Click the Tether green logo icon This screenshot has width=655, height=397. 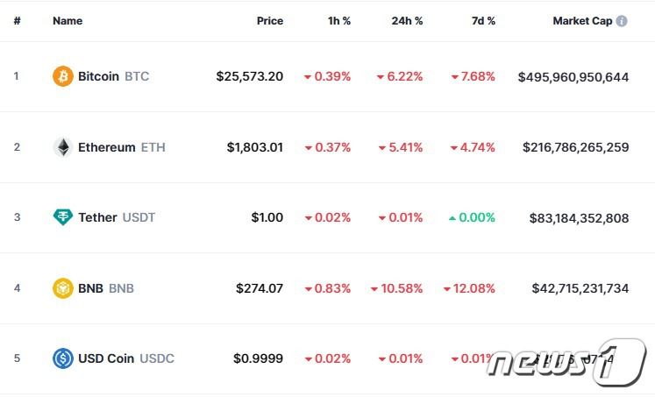tap(63, 217)
